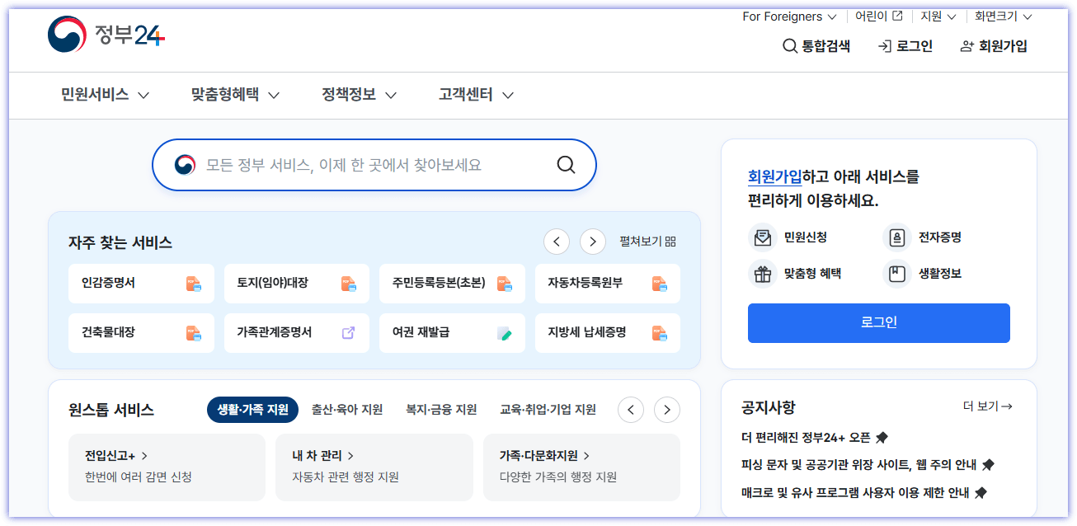This screenshot has height=526, width=1077.
Task: Go to previous 자주 찾는 서비스 page
Action: tap(557, 242)
